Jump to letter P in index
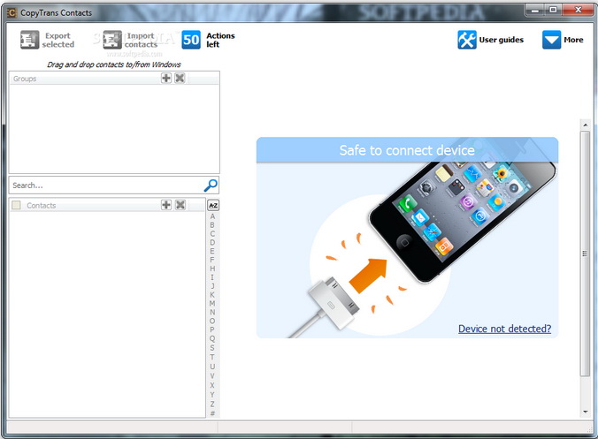The height and width of the screenshot is (439, 598). click(212, 329)
